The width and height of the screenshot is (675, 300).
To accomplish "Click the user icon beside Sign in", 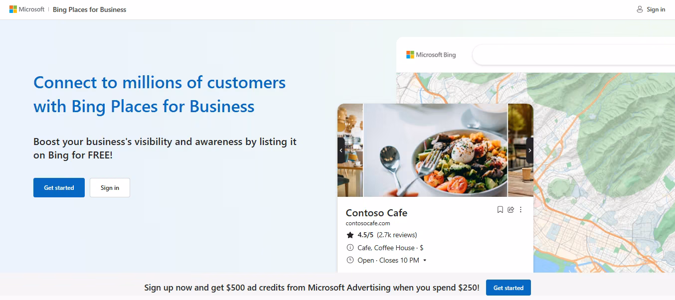I will click(x=640, y=9).
